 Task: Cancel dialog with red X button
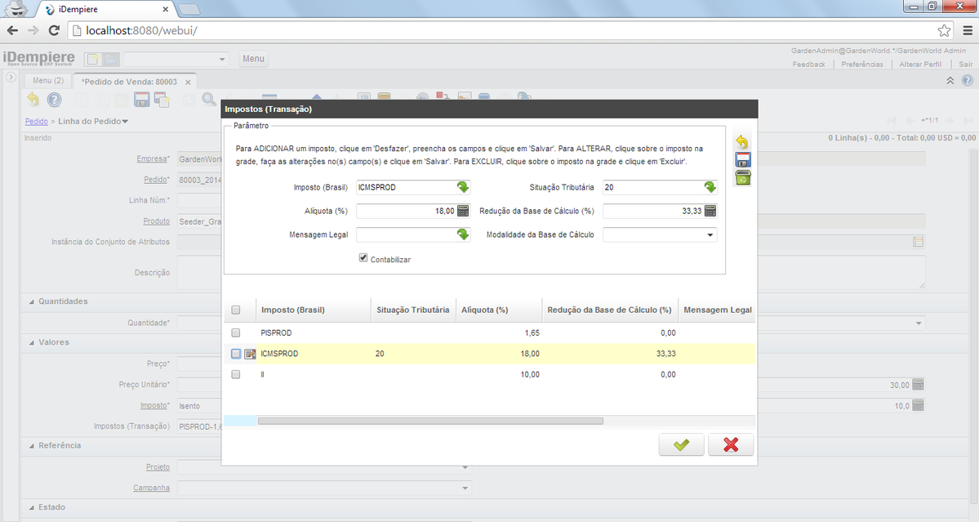(731, 444)
